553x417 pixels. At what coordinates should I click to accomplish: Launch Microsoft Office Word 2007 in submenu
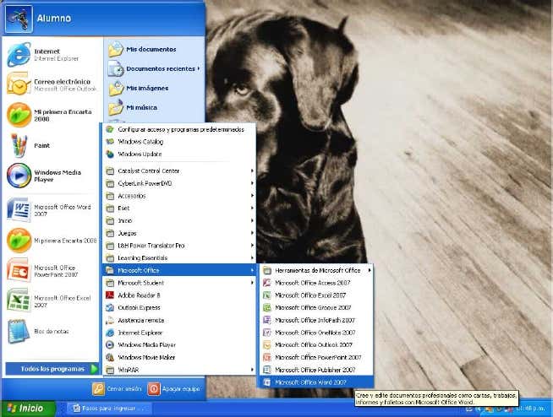[x=316, y=382]
